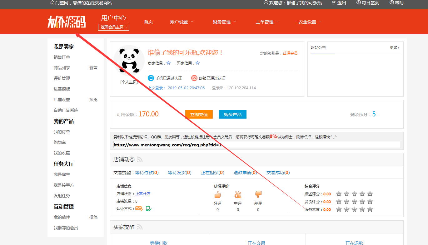Click the first star of 描述评分
The image size is (428, 245).
[339, 194]
